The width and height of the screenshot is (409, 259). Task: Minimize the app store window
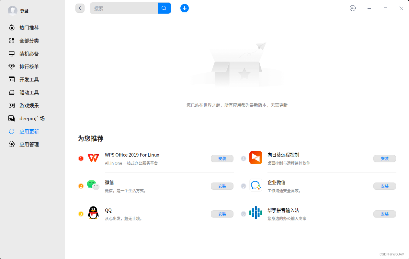(x=369, y=8)
